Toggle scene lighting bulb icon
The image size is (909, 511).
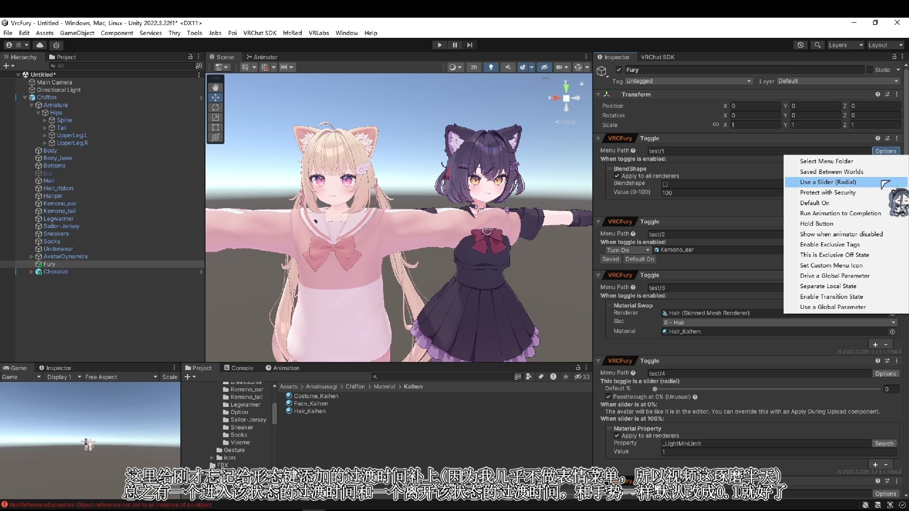[x=490, y=67]
